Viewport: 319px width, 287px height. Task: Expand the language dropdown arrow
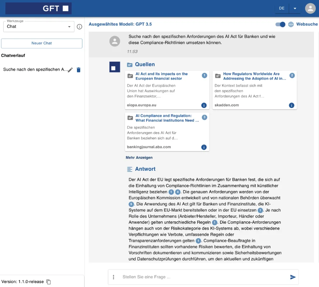pos(295,8)
